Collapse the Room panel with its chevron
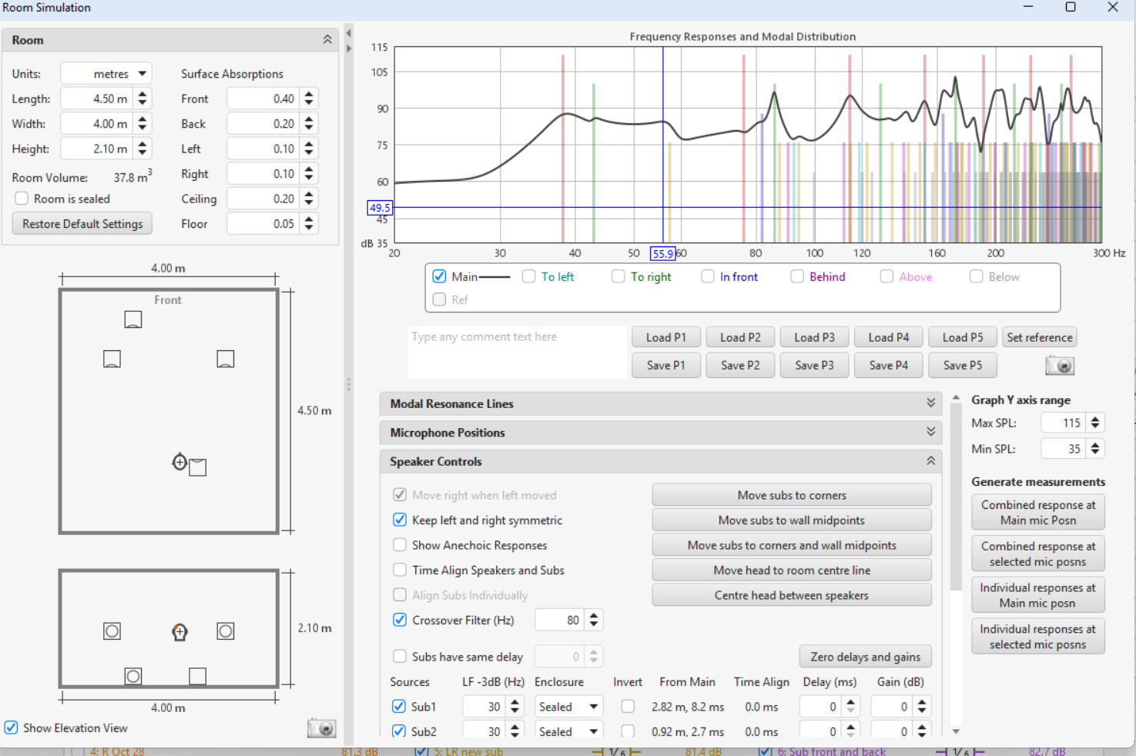1136x756 pixels. tap(327, 39)
